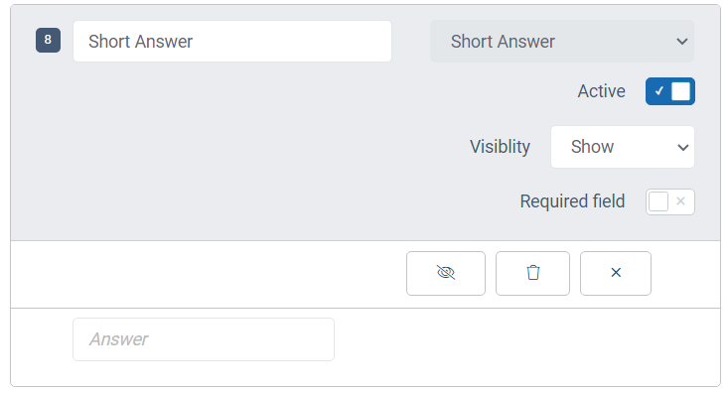
Task: Focus the question title field reading Short Answer
Action: pyautogui.click(x=232, y=42)
